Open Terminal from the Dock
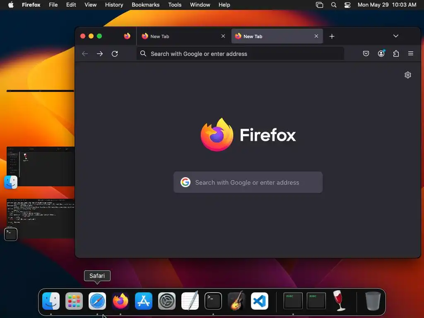Image resolution: width=424 pixels, height=318 pixels. pyautogui.click(x=213, y=301)
